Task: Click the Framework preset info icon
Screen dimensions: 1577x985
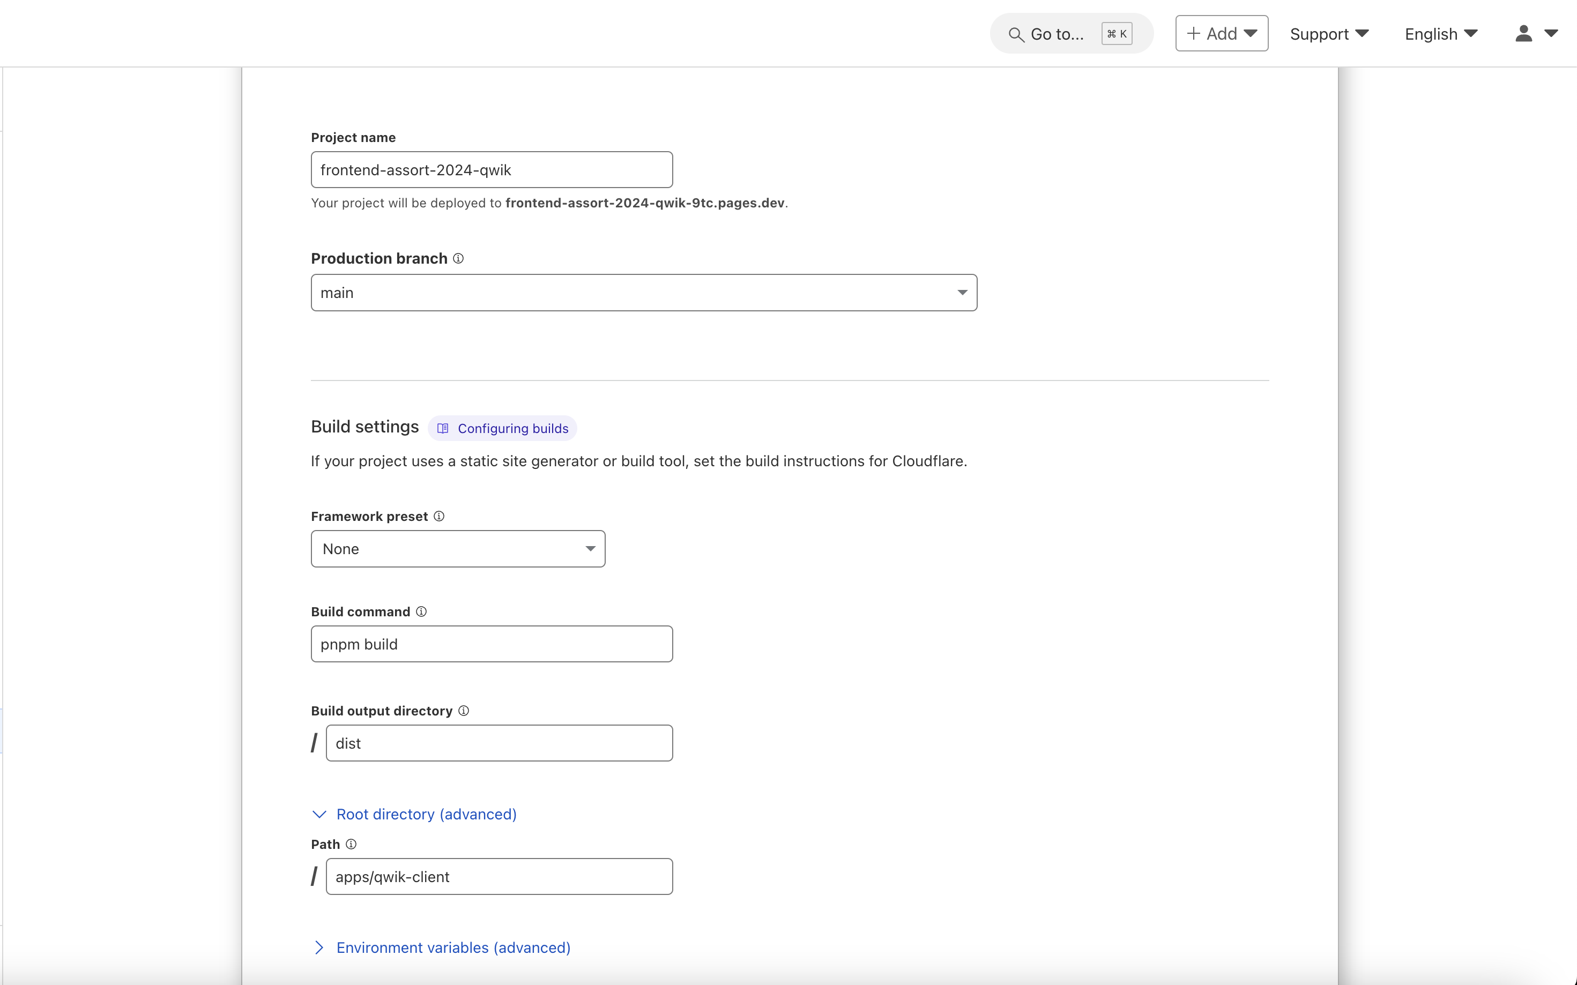Action: click(438, 516)
